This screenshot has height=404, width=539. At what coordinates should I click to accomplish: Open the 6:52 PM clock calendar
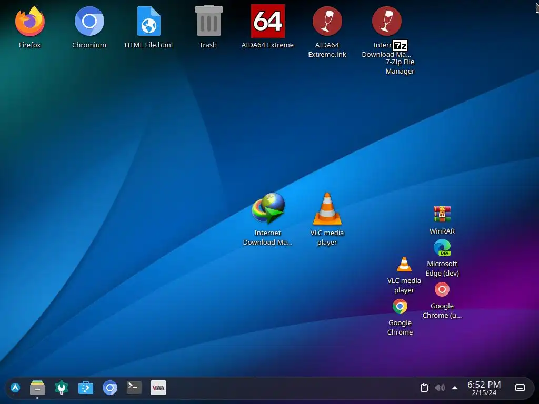(x=484, y=388)
